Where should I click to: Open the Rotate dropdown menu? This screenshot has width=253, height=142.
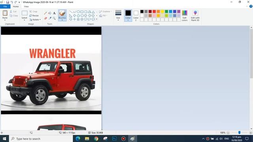coord(35,20)
